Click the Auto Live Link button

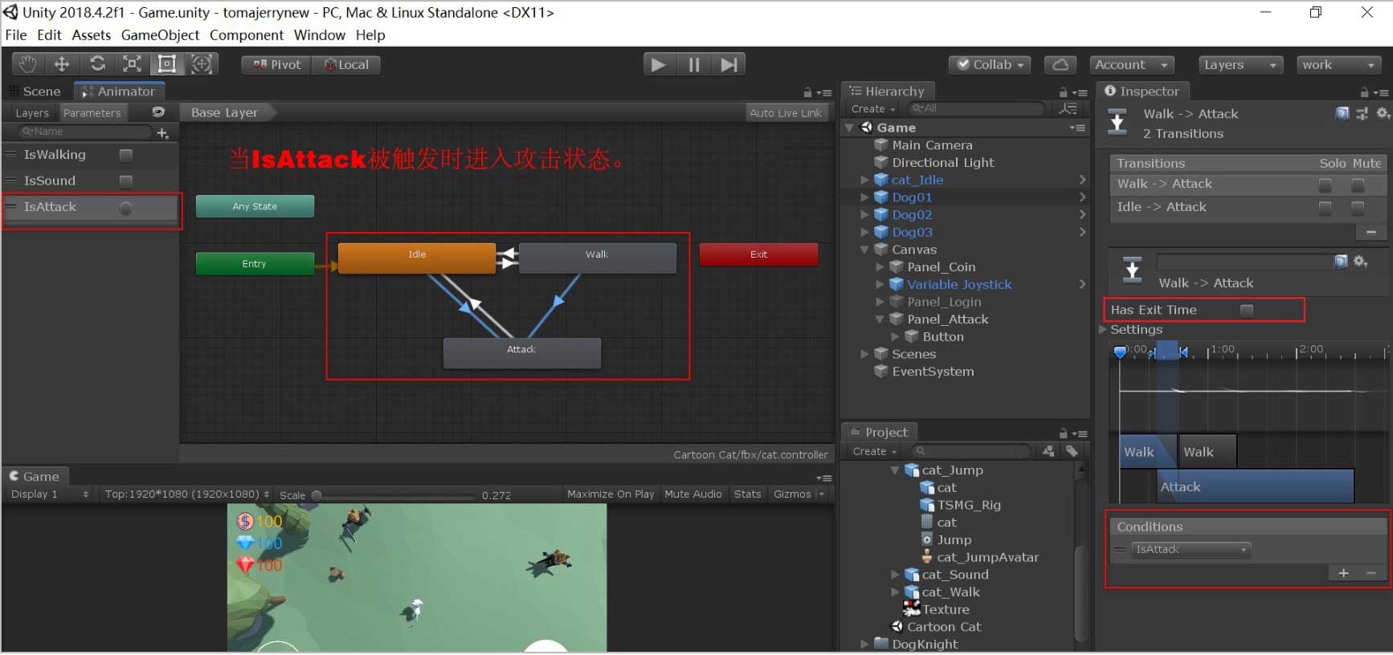click(785, 113)
